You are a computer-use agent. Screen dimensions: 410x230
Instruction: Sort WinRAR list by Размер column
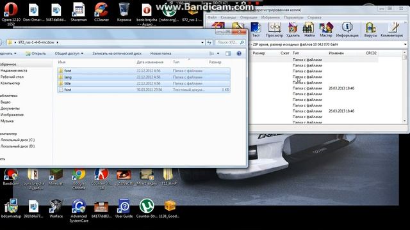[259, 53]
